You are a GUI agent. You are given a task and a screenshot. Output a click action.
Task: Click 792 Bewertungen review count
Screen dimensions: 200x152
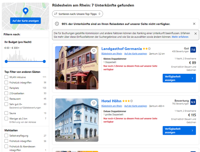pos(180,104)
